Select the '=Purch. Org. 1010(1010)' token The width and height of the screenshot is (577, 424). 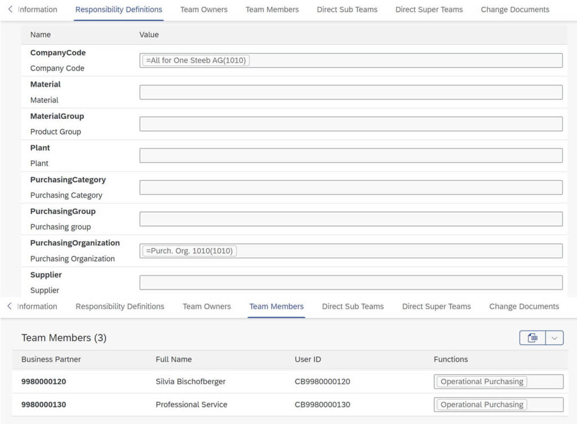coord(190,251)
